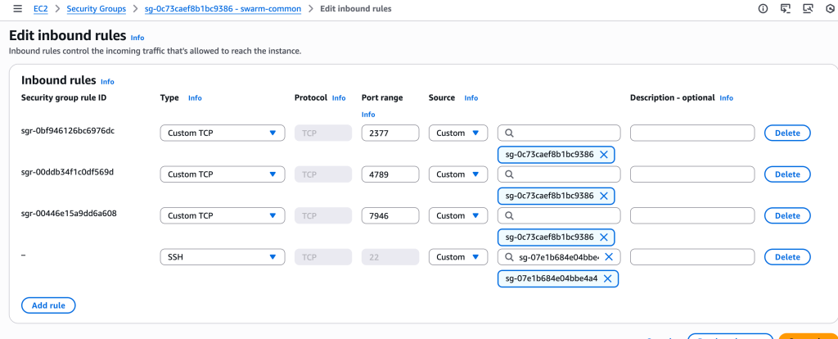838x339 pixels.
Task: Go to EC2 breadcrumb
Action: [40, 9]
